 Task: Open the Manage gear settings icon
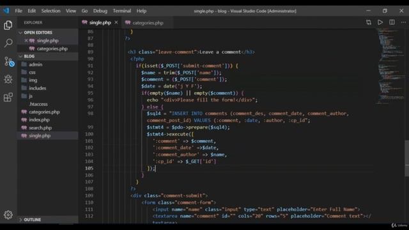(x=8, y=215)
